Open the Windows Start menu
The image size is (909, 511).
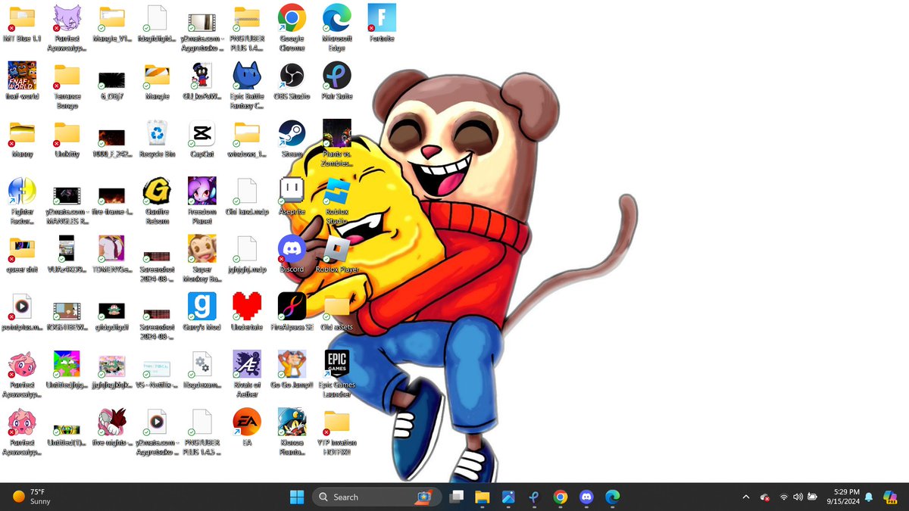tap(297, 497)
